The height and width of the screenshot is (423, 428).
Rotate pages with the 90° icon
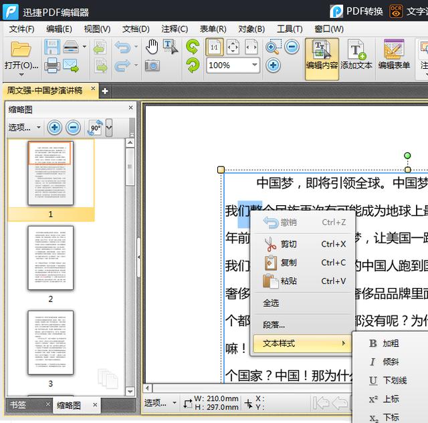pyautogui.click(x=95, y=128)
